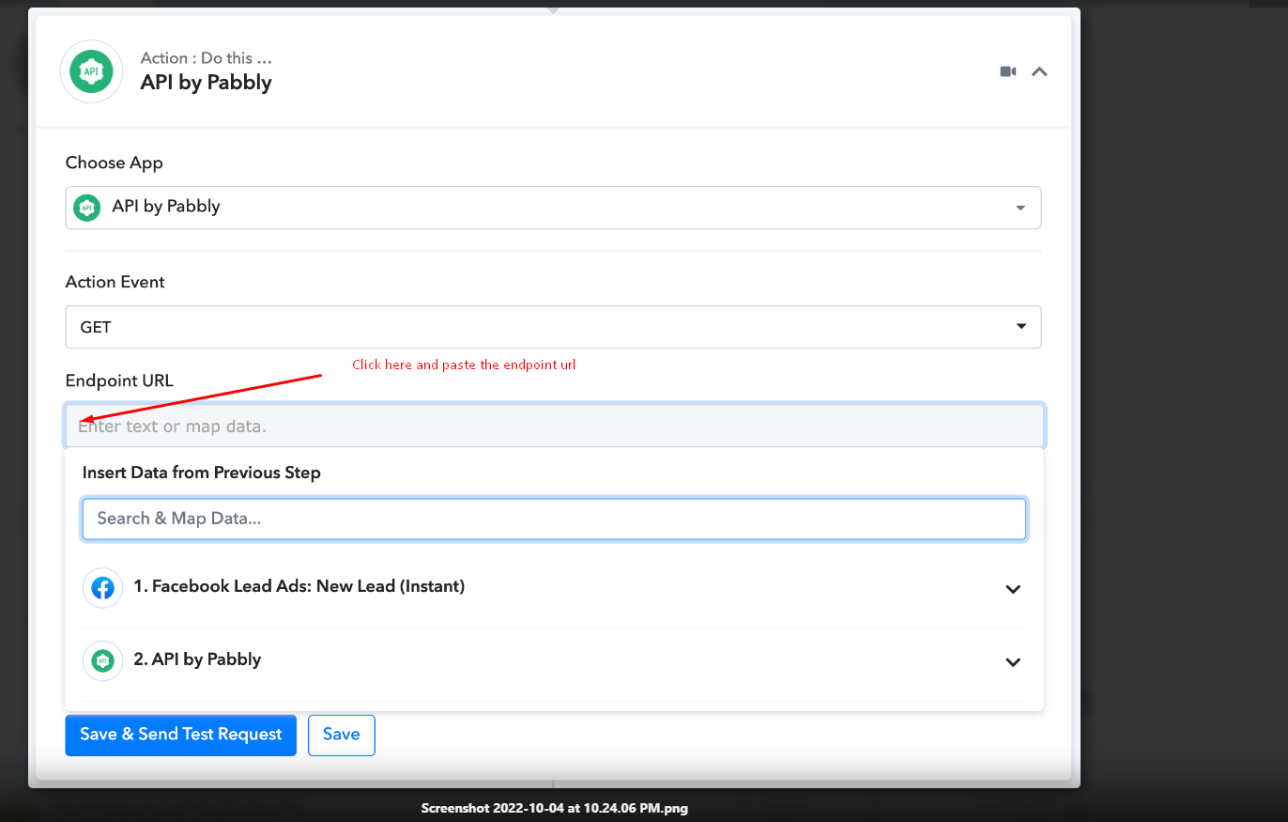
Task: Collapse the action step with the up chevron
Action: [1039, 71]
